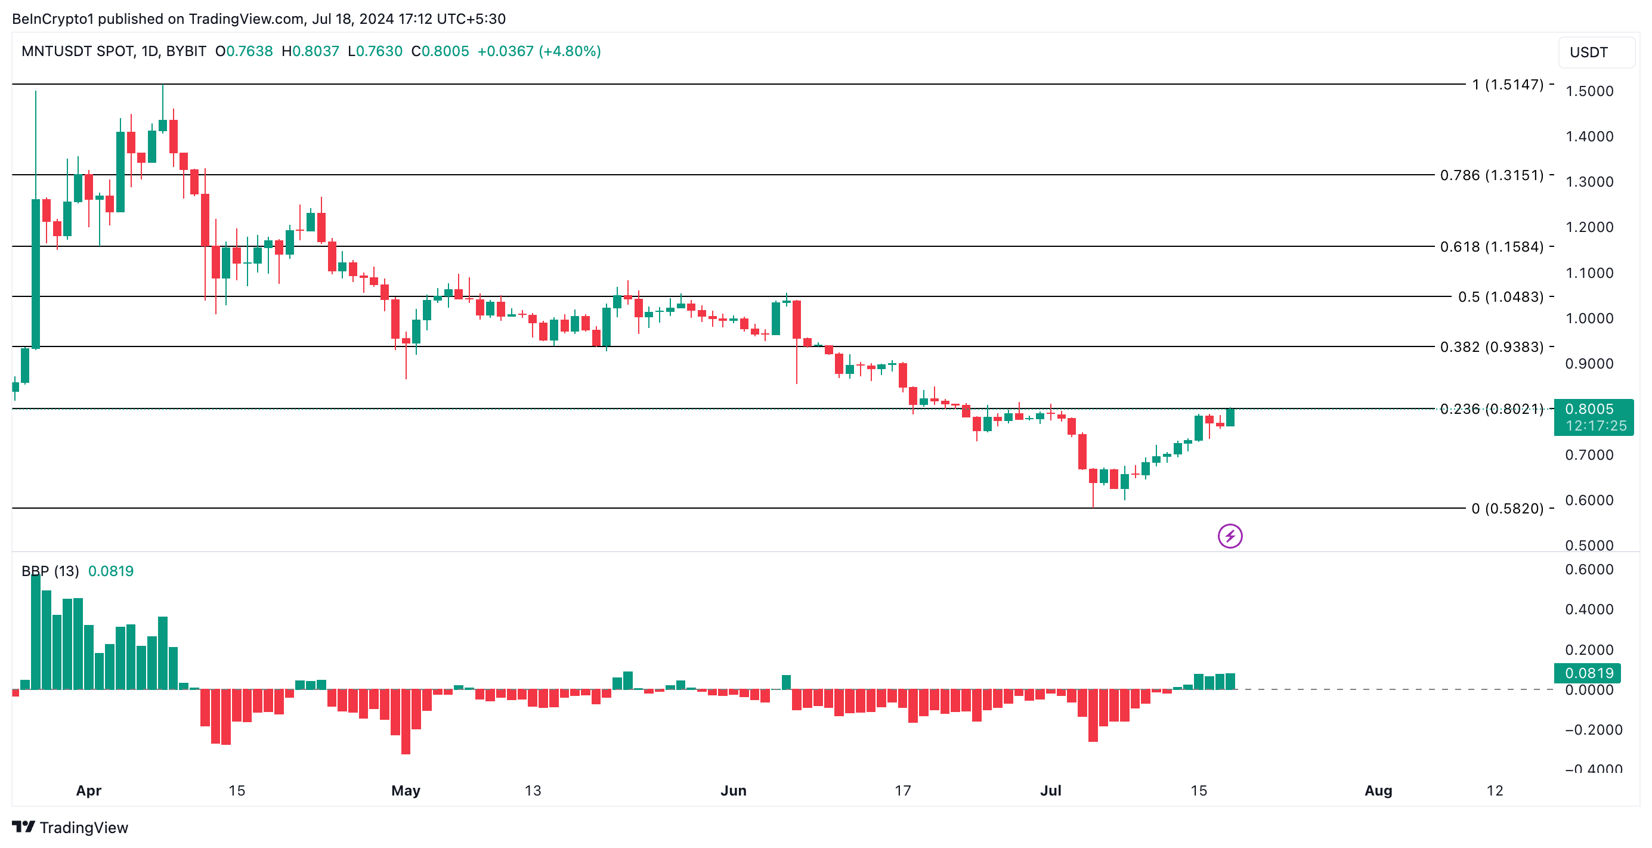This screenshot has width=1652, height=848.
Task: Select the 1 (1.5147) Fibonacci level label
Action: point(1507,85)
